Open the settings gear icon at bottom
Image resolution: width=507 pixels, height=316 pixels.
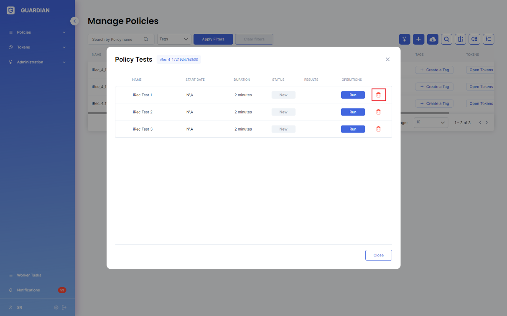(x=56, y=308)
